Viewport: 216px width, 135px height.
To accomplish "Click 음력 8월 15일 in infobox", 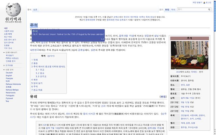I will coord(187,98).
